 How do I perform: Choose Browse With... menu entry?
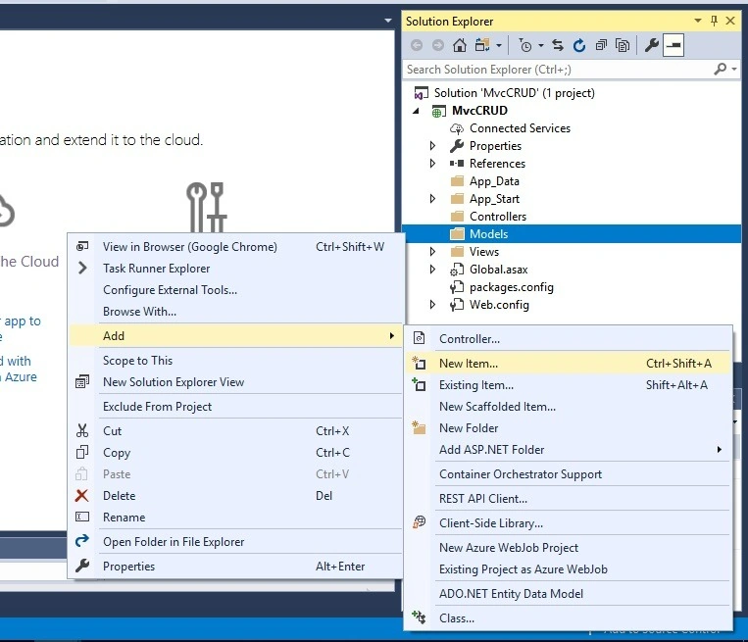coord(235,312)
